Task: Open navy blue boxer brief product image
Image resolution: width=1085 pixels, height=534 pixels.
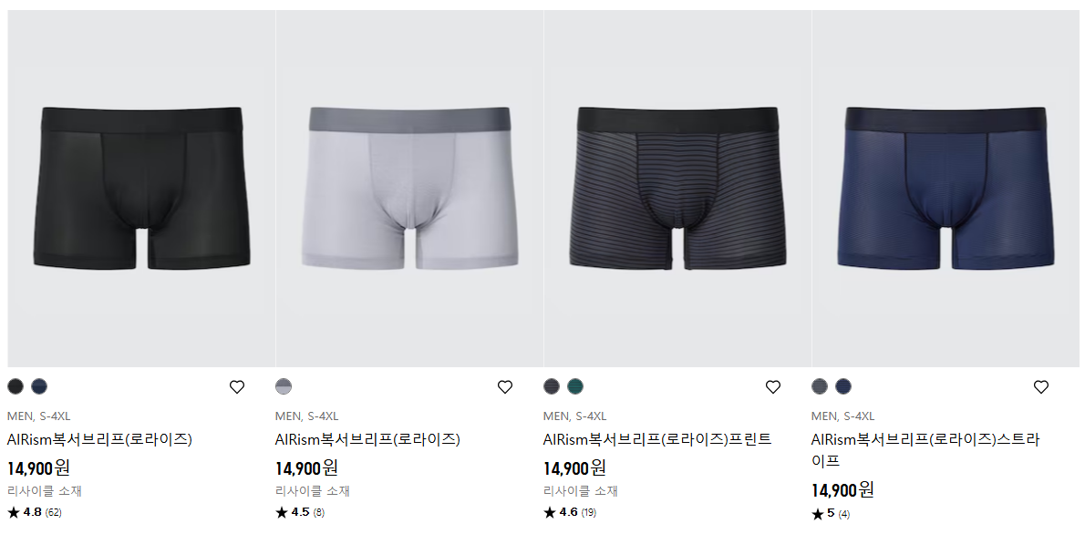Action: click(x=945, y=188)
